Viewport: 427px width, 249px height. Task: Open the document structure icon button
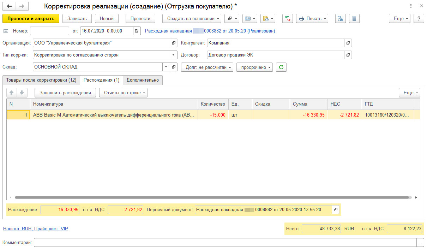coord(341,18)
